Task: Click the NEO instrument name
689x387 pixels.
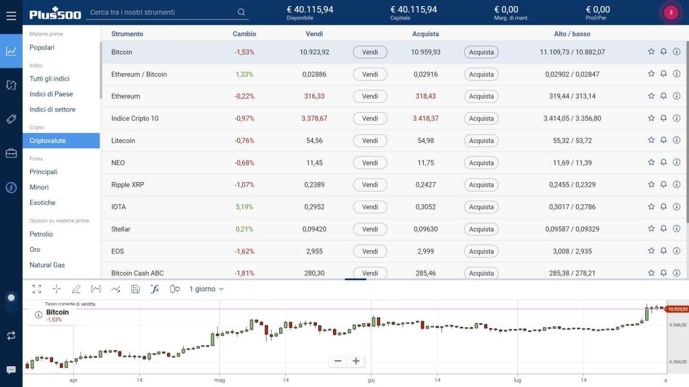Action: (118, 163)
